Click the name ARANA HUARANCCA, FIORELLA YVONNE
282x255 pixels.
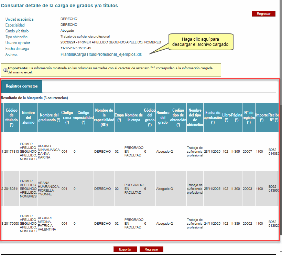48,189
